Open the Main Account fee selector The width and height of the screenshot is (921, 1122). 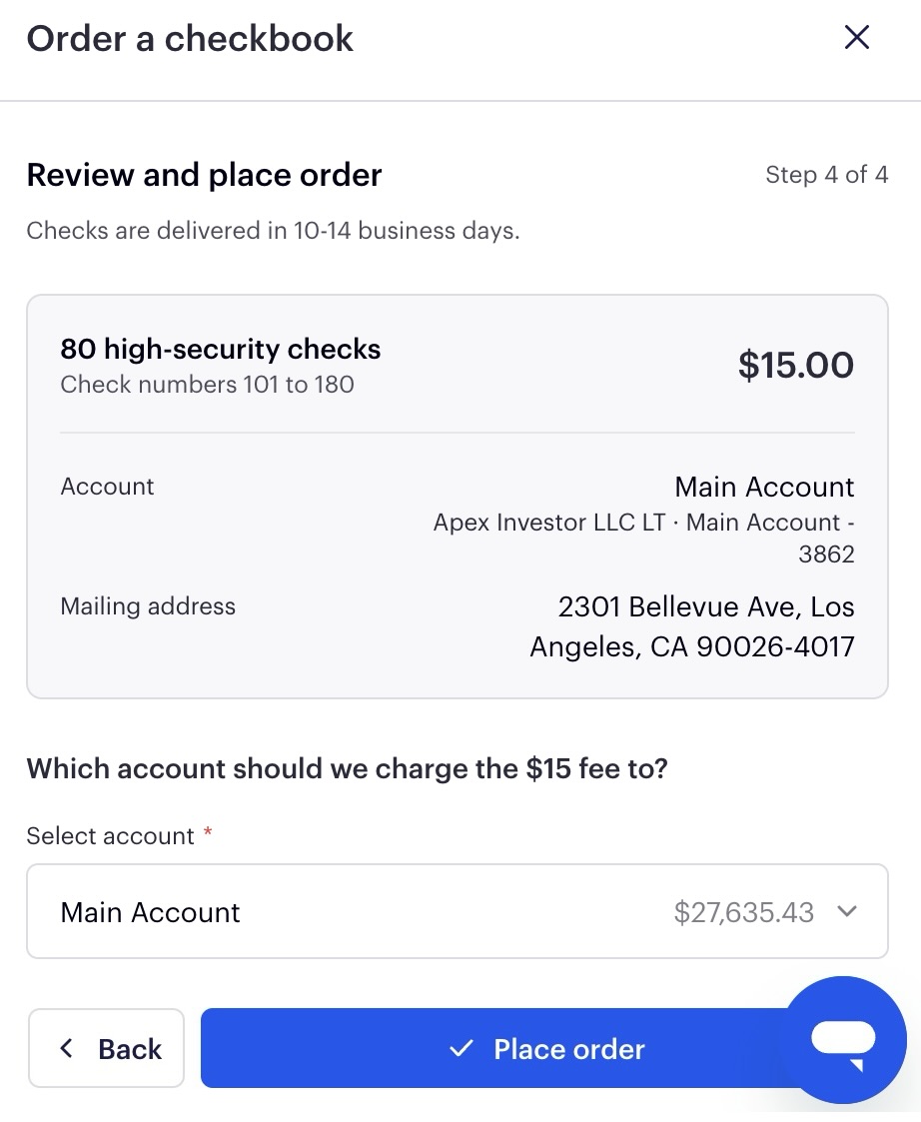[458, 911]
